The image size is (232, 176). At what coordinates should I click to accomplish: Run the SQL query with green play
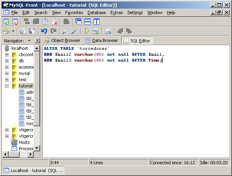[87, 31]
